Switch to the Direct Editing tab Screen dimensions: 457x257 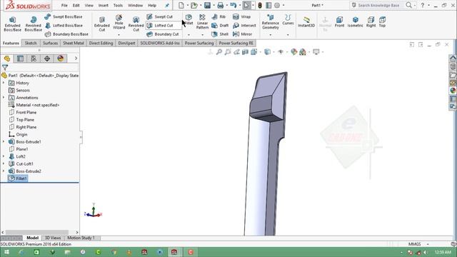tap(101, 43)
